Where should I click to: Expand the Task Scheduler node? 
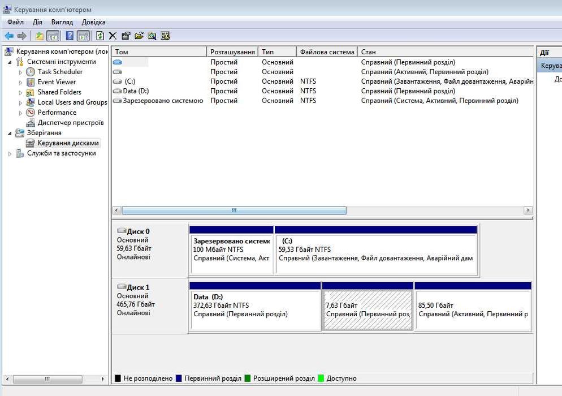tap(20, 72)
